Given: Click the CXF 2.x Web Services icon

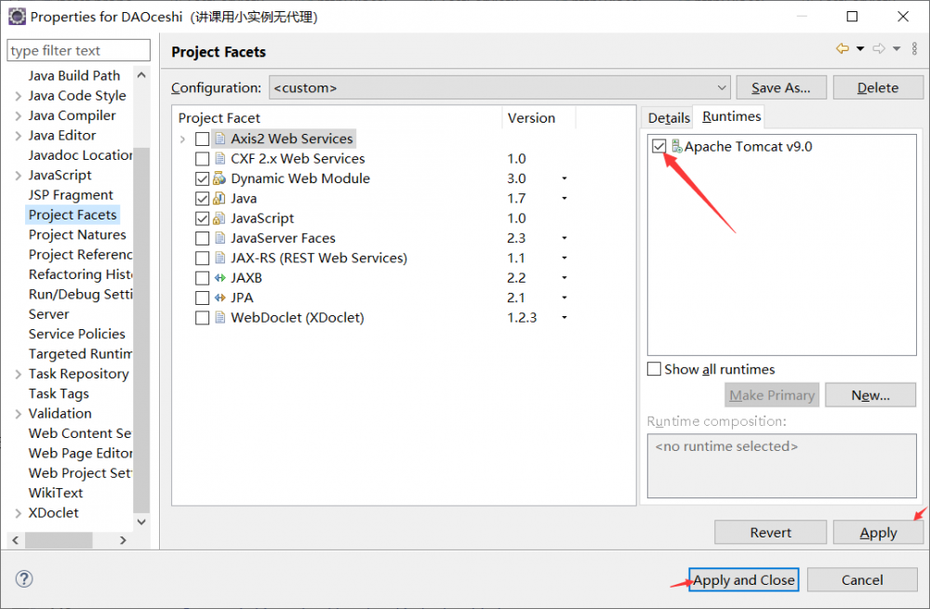Looking at the screenshot, I should click(x=220, y=158).
